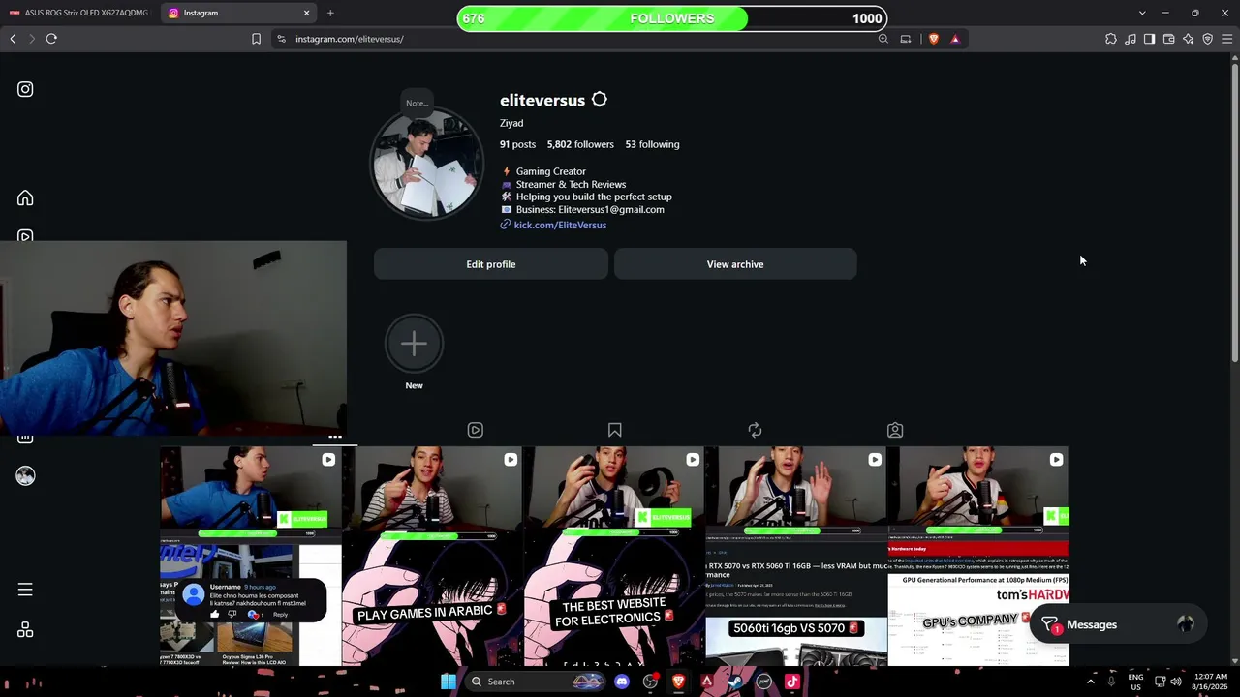
Task: Click the Edit profile button
Action: pyautogui.click(x=491, y=264)
